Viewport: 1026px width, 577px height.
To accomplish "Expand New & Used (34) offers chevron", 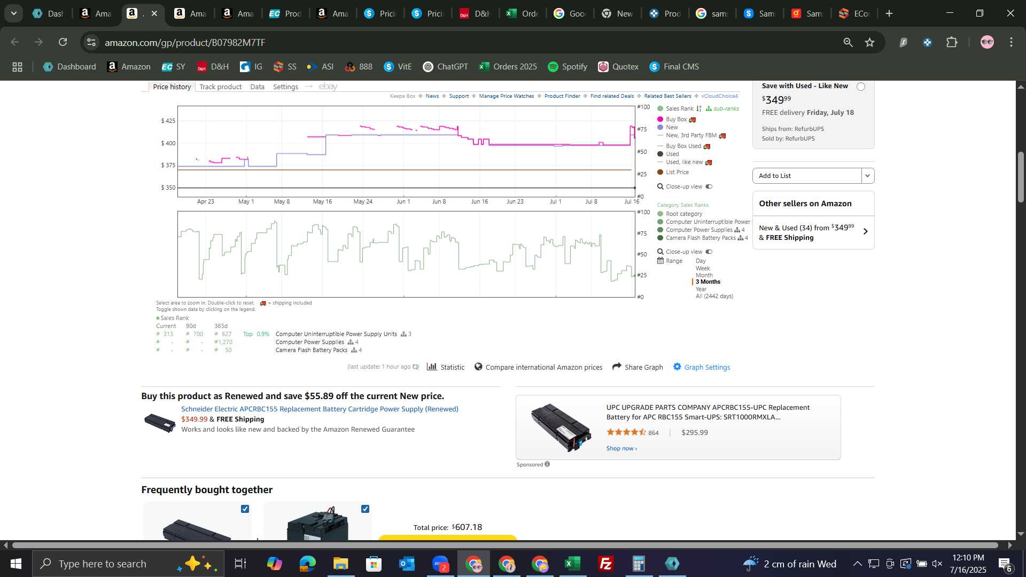I will [865, 232].
